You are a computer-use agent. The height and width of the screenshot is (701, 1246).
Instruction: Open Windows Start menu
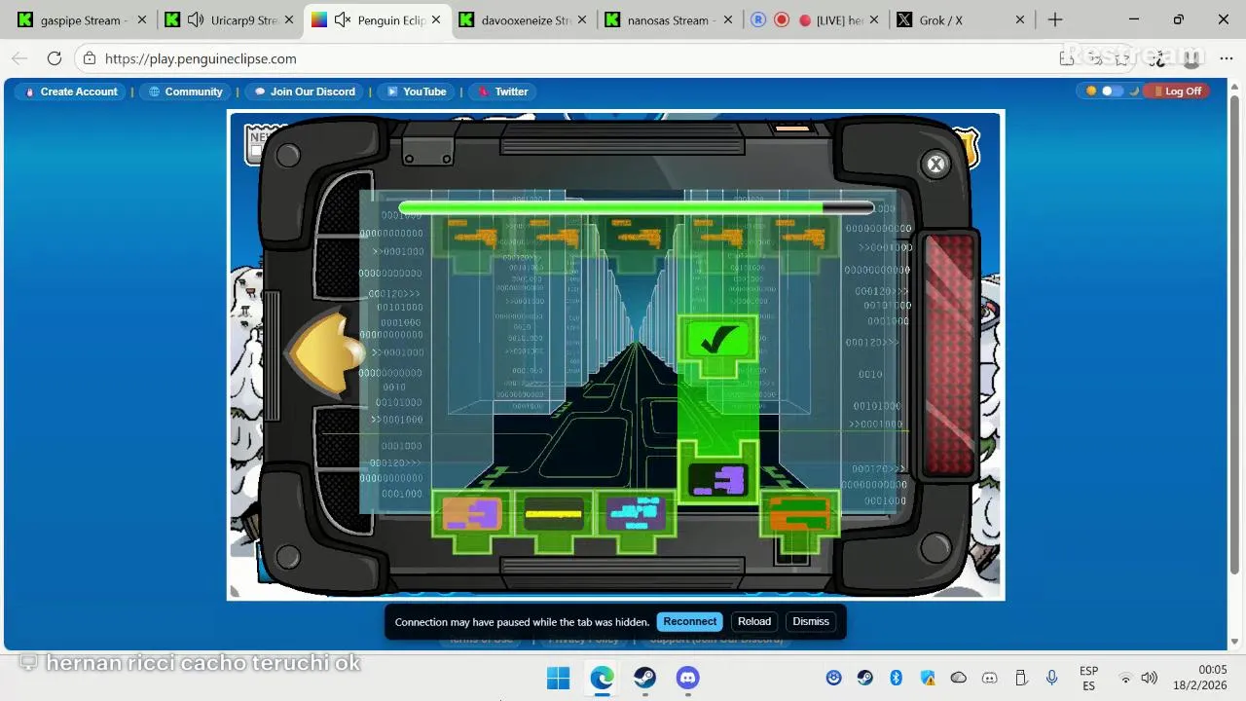tap(559, 678)
